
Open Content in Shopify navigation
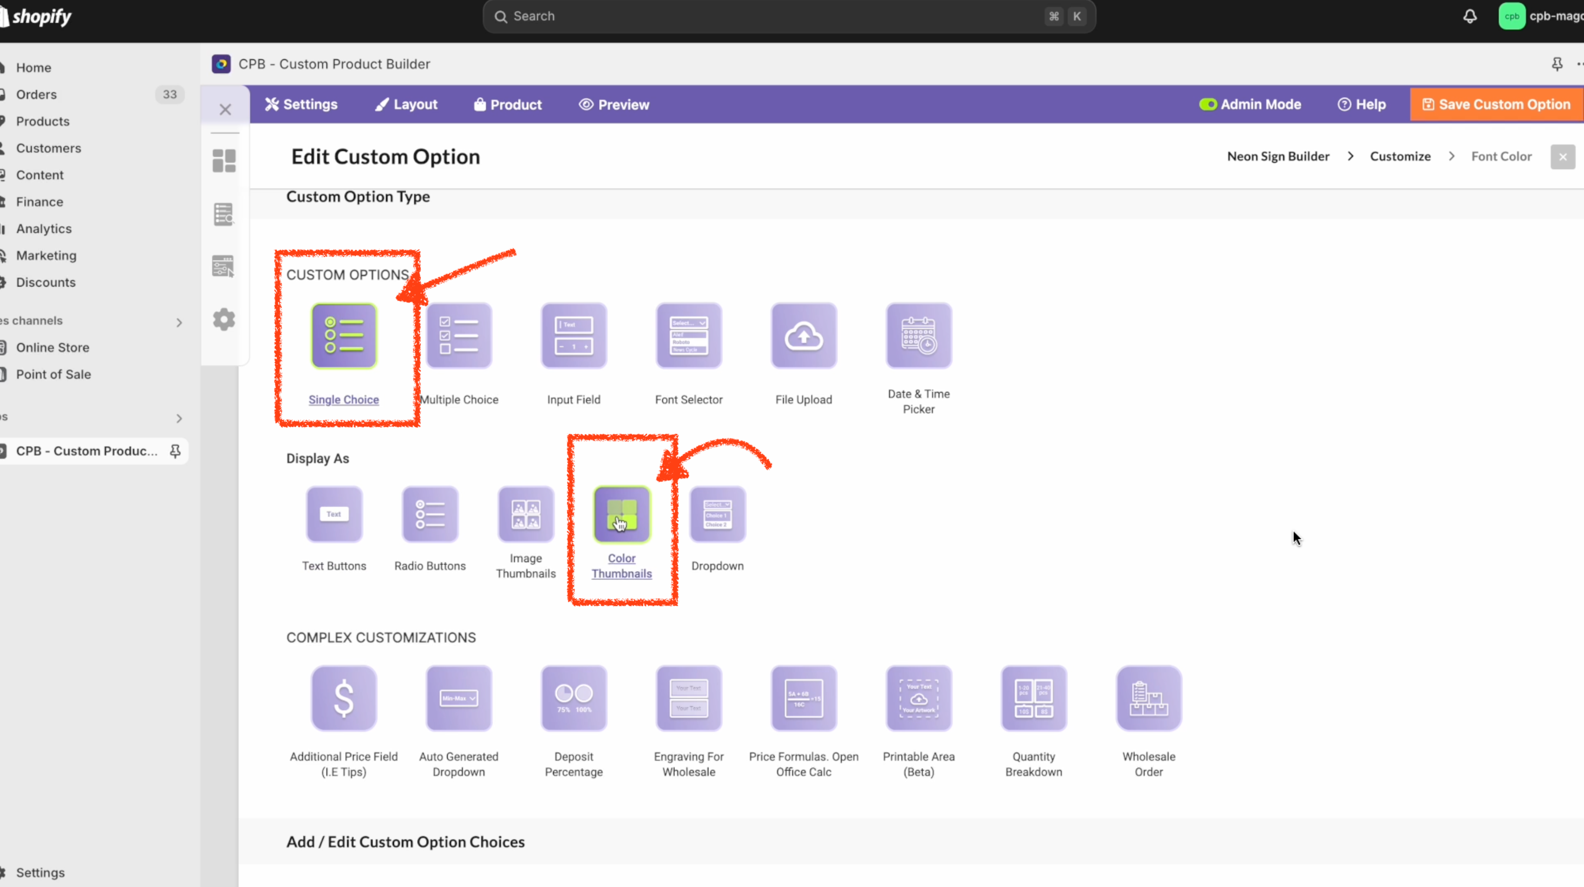(x=39, y=175)
